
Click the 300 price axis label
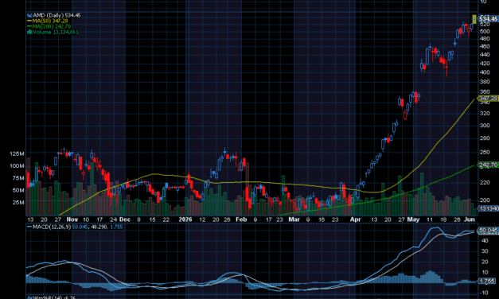[x=485, y=126]
